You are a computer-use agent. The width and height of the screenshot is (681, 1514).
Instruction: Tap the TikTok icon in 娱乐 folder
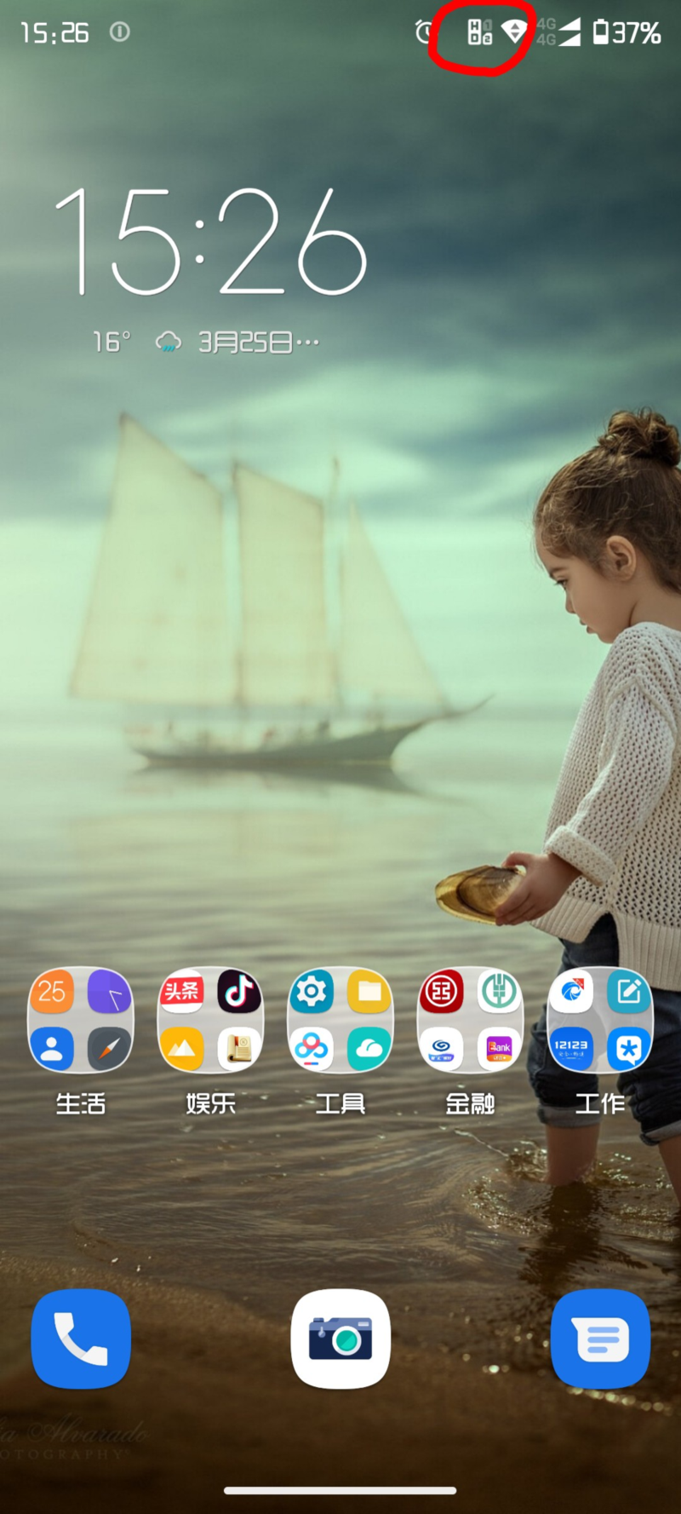pyautogui.click(x=239, y=991)
